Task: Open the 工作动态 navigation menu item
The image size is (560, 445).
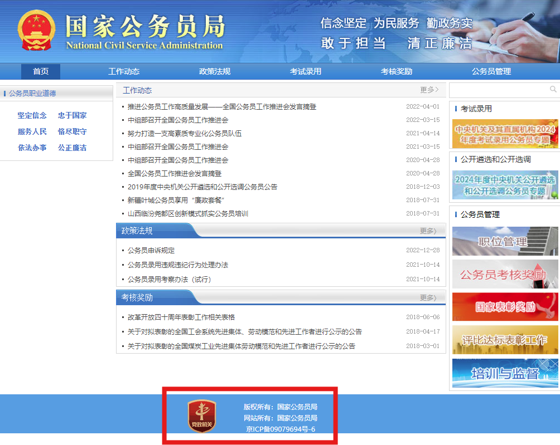Action: pos(124,71)
